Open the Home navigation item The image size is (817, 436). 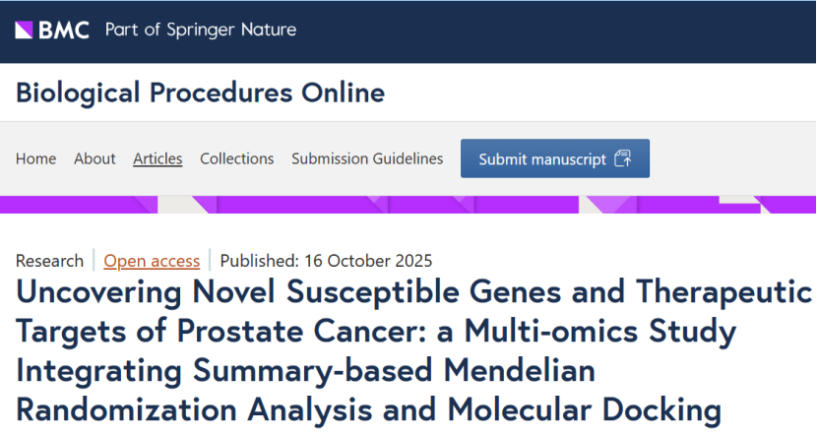pos(35,158)
